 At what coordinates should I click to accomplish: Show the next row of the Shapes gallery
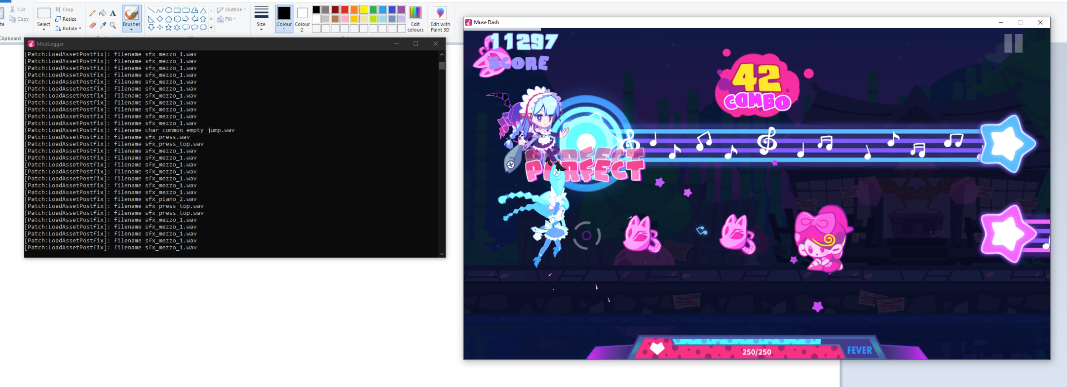(211, 19)
